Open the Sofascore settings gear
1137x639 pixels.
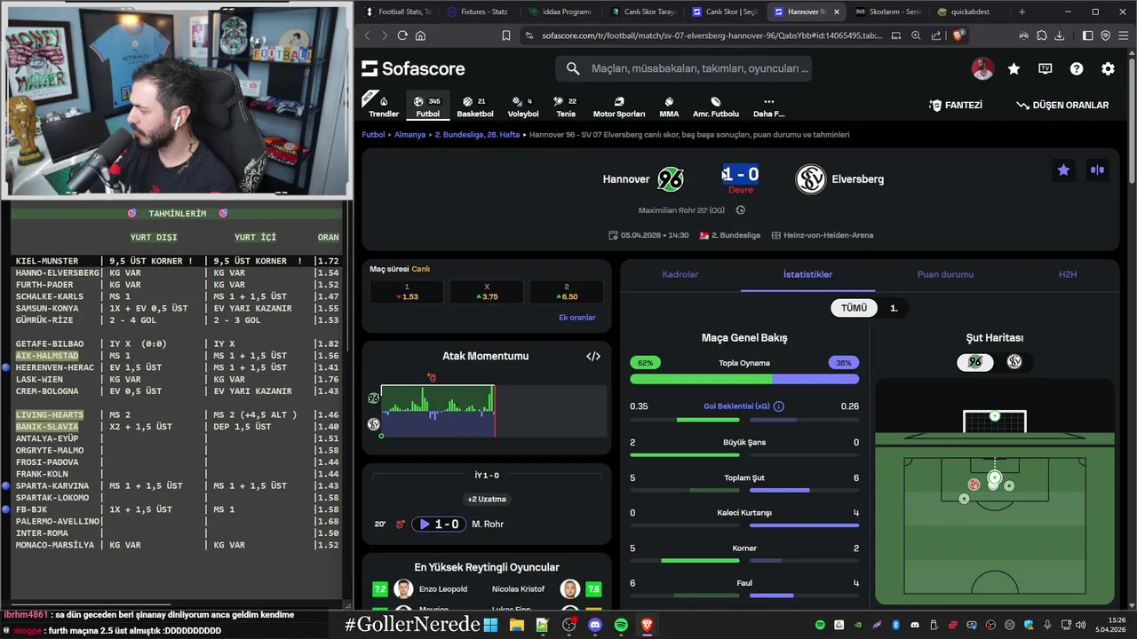[x=1108, y=68]
